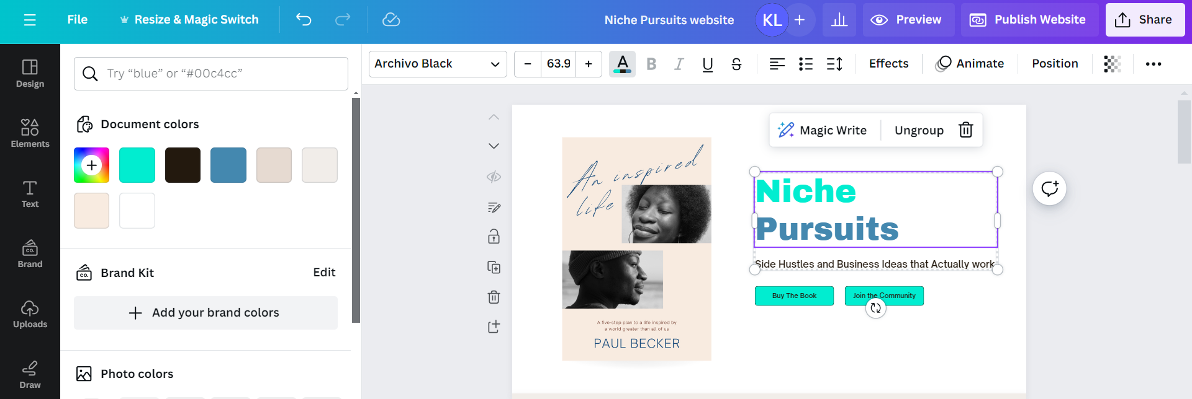Add a new color with rainbow swatch
Viewport: 1192px width, 399px height.
click(91, 165)
